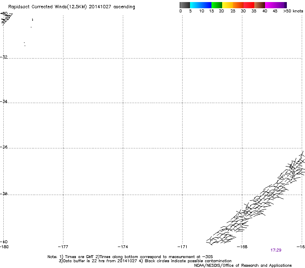The height and width of the screenshot is (268, 305).
Task: Click the red 30-35 knots color segment
Action: tap(249, 5)
